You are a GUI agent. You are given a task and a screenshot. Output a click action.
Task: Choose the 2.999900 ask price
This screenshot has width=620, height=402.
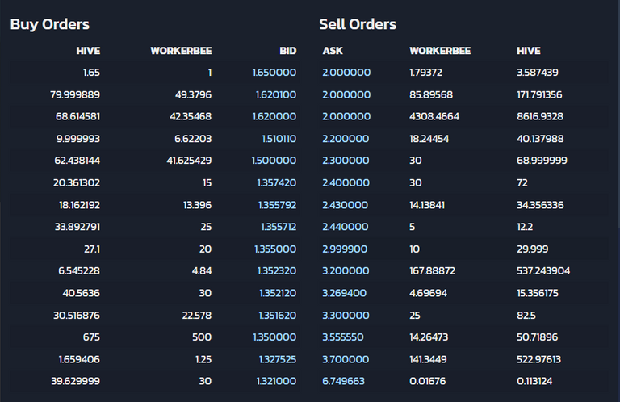(x=345, y=249)
